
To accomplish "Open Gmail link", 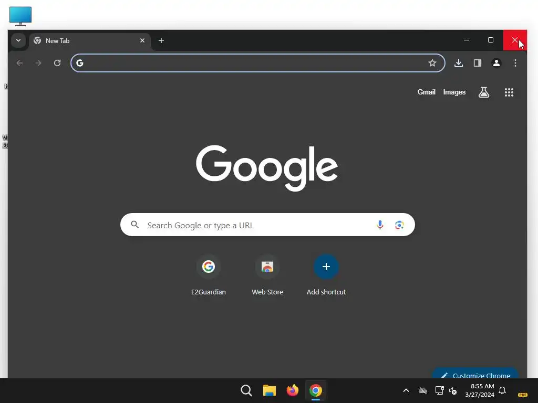I will 426,92.
